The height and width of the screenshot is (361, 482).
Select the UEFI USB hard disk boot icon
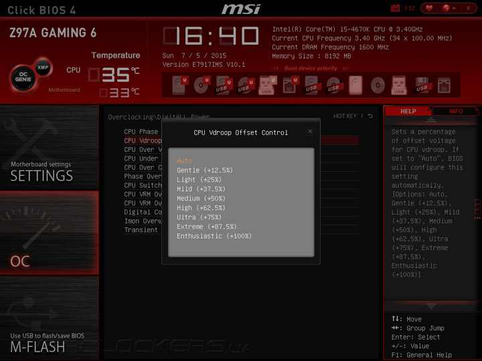[x=224, y=85]
